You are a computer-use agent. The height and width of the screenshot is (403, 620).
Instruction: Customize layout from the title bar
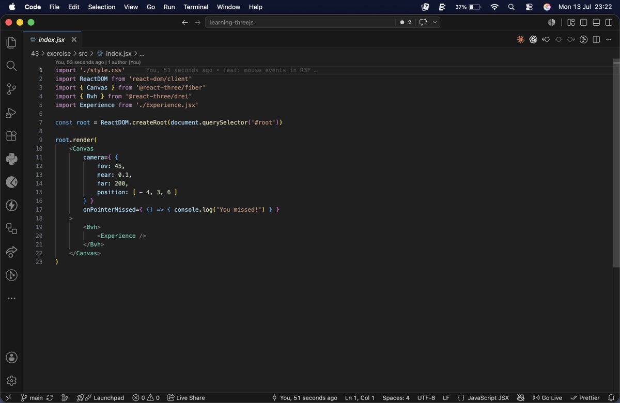tap(571, 22)
